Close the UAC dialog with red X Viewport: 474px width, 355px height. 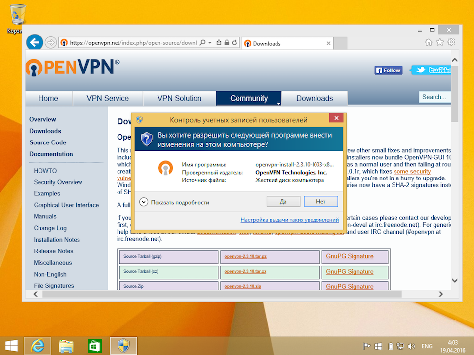[x=336, y=118]
